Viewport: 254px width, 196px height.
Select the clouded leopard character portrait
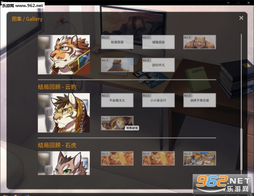tap(63, 113)
